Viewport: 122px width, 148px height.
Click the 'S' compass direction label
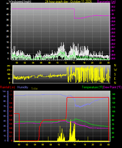115,74
